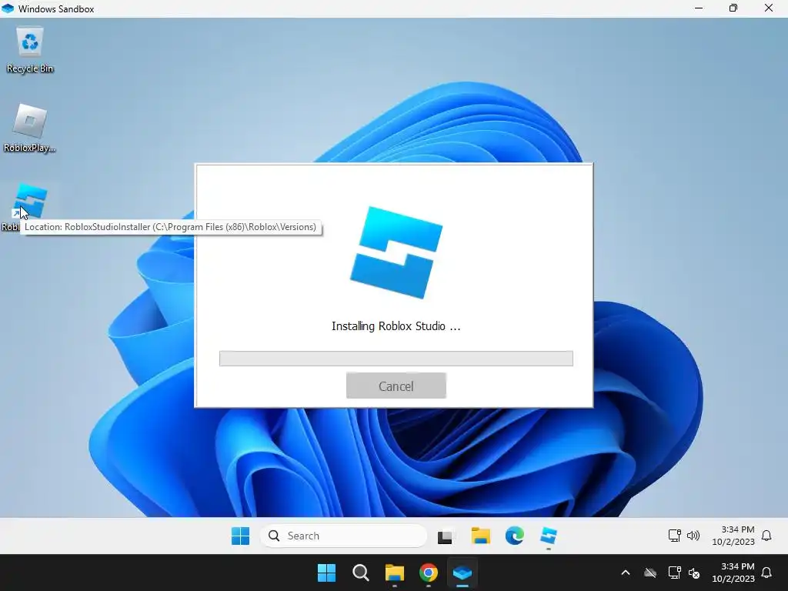The height and width of the screenshot is (591, 788).
Task: Open sandbox volume control icon
Action: (693, 536)
